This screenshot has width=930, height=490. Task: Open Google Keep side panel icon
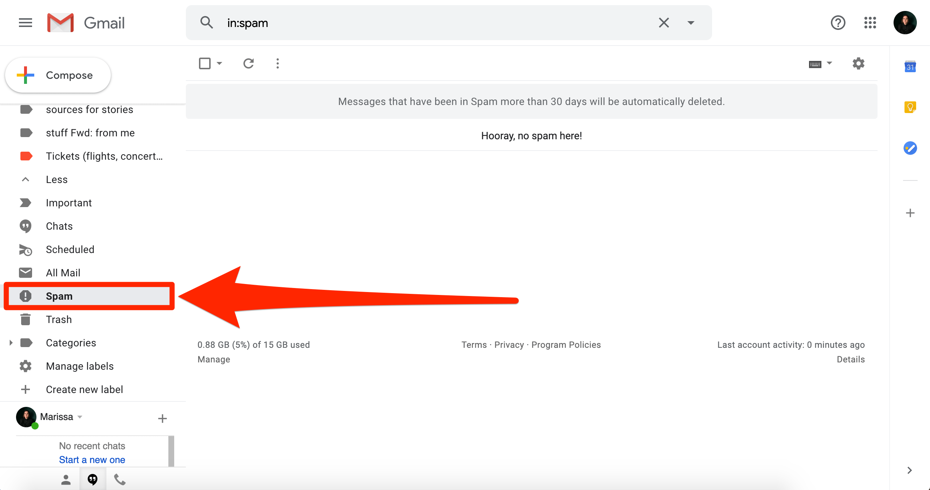click(910, 107)
